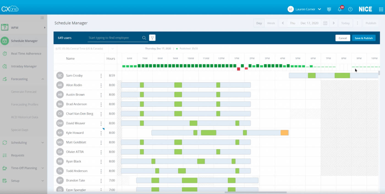Click the Save & Publish button
The image size is (385, 194).
pos(364,38)
